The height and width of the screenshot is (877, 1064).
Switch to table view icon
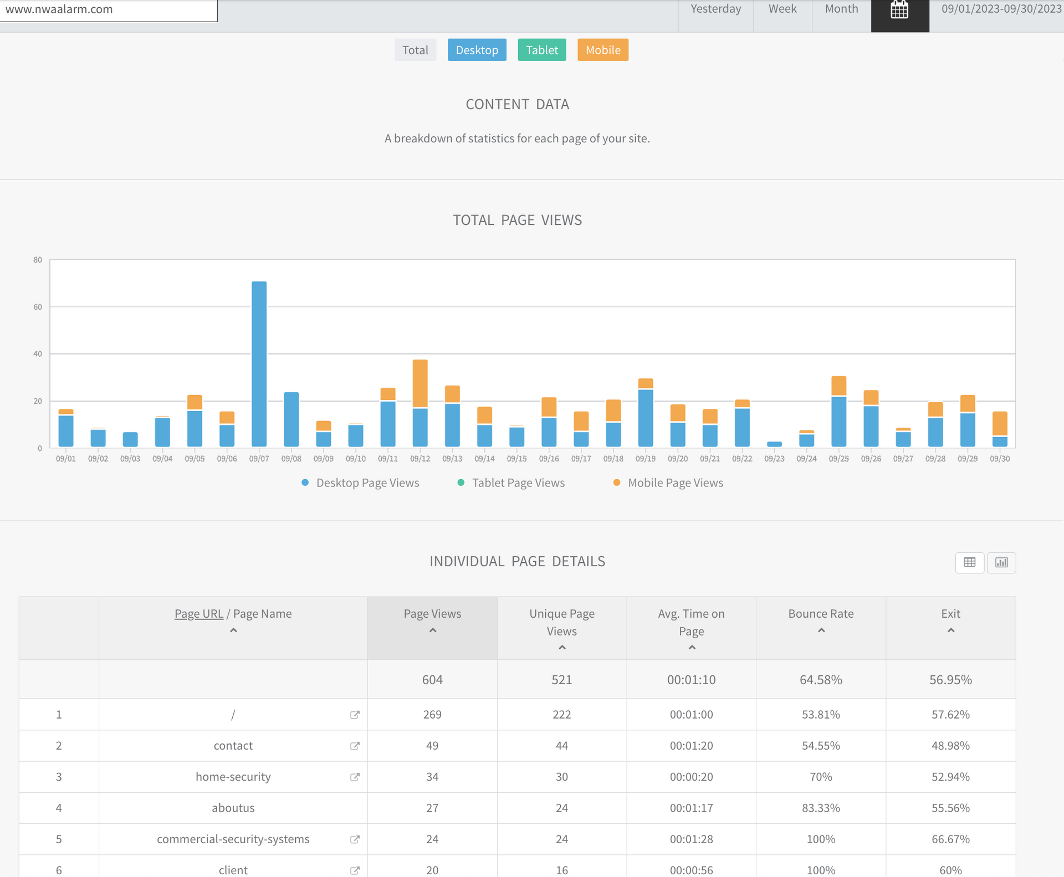969,562
